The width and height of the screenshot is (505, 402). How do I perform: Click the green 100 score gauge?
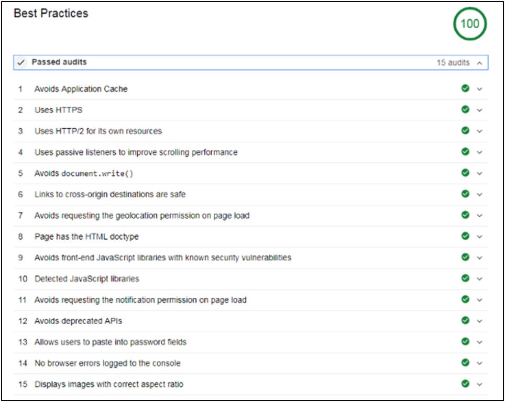point(470,24)
